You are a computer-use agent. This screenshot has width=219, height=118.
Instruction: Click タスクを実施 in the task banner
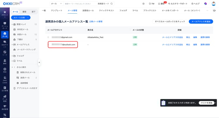point(207,103)
